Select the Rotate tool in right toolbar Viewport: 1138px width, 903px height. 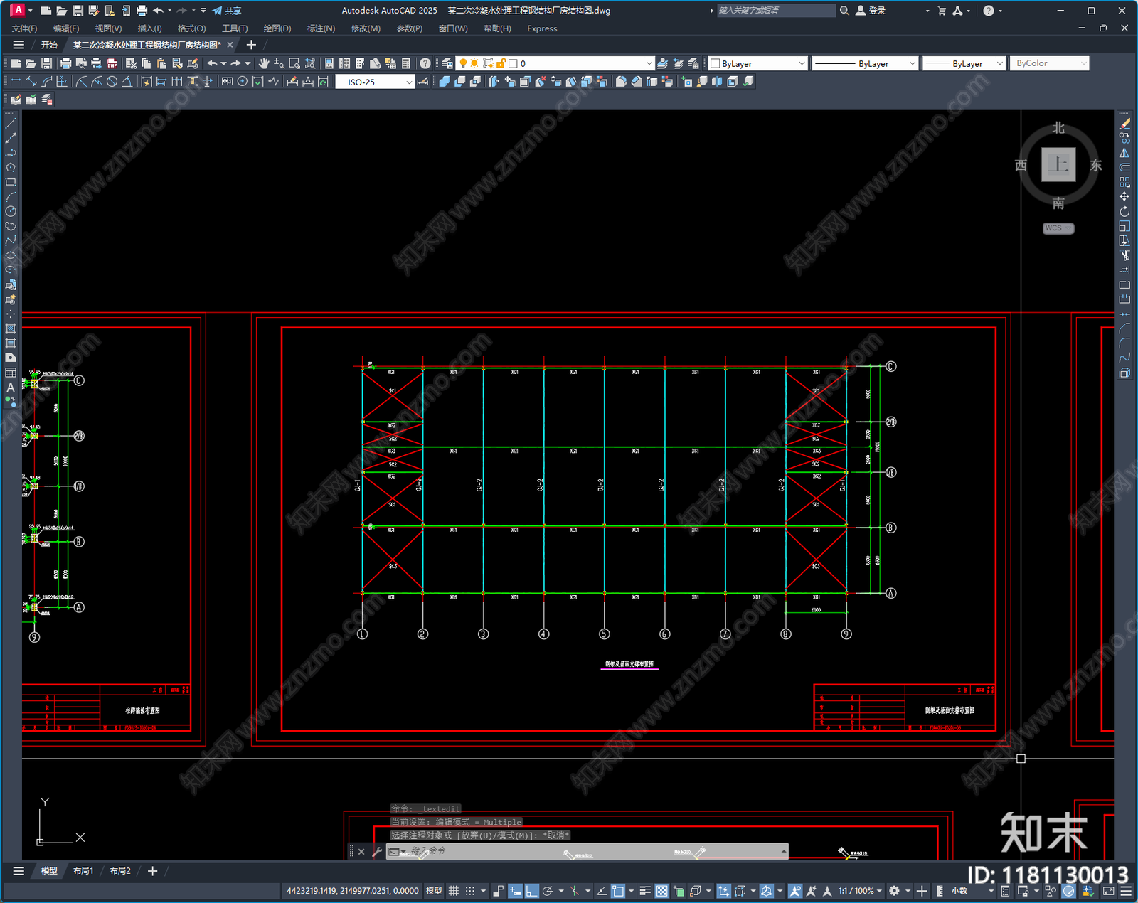[1124, 211]
